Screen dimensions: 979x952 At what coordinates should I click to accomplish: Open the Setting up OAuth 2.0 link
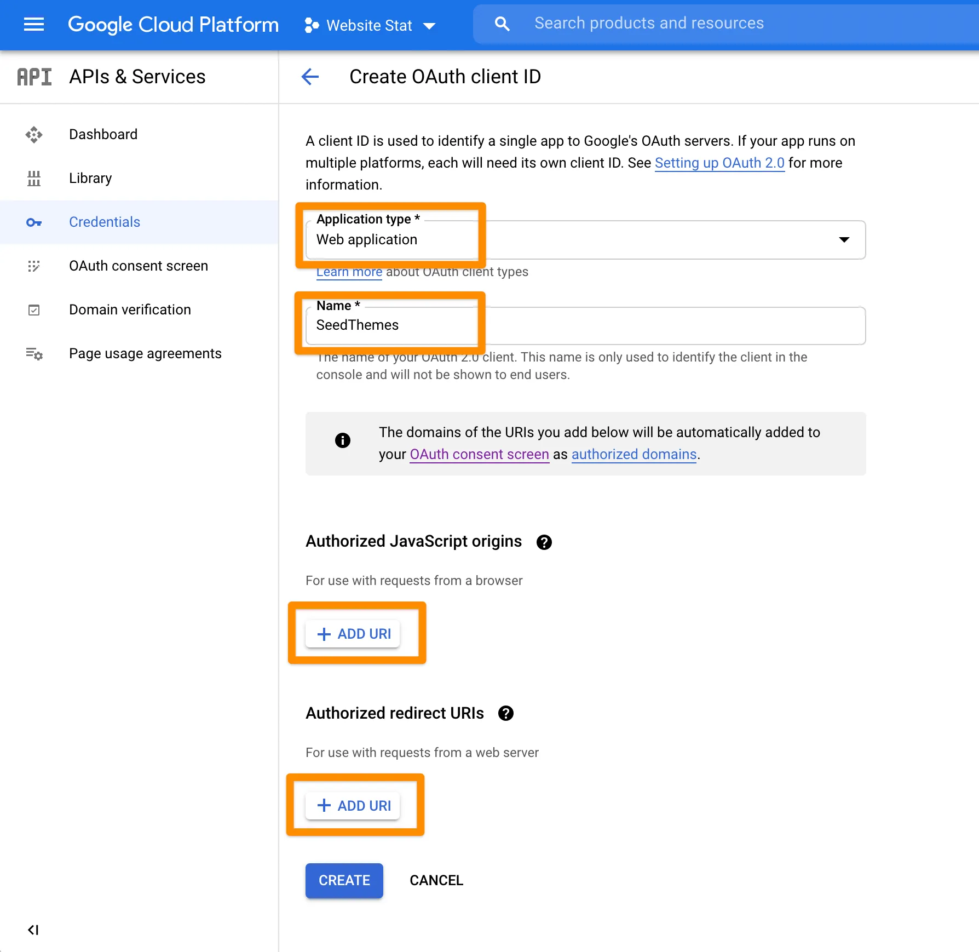click(x=719, y=163)
